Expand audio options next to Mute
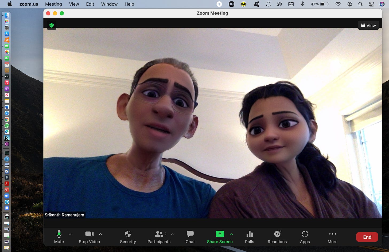This screenshot has height=252, width=389. (70, 234)
